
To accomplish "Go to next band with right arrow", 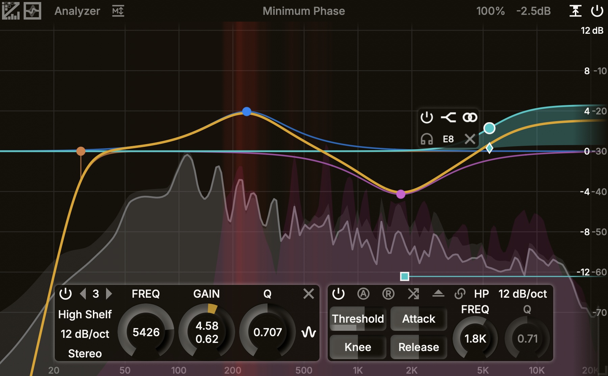I will (x=109, y=294).
